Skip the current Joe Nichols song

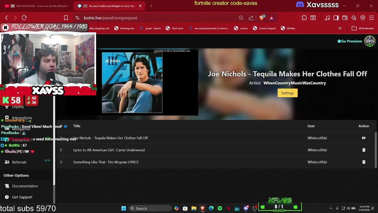pyautogui.click(x=364, y=138)
